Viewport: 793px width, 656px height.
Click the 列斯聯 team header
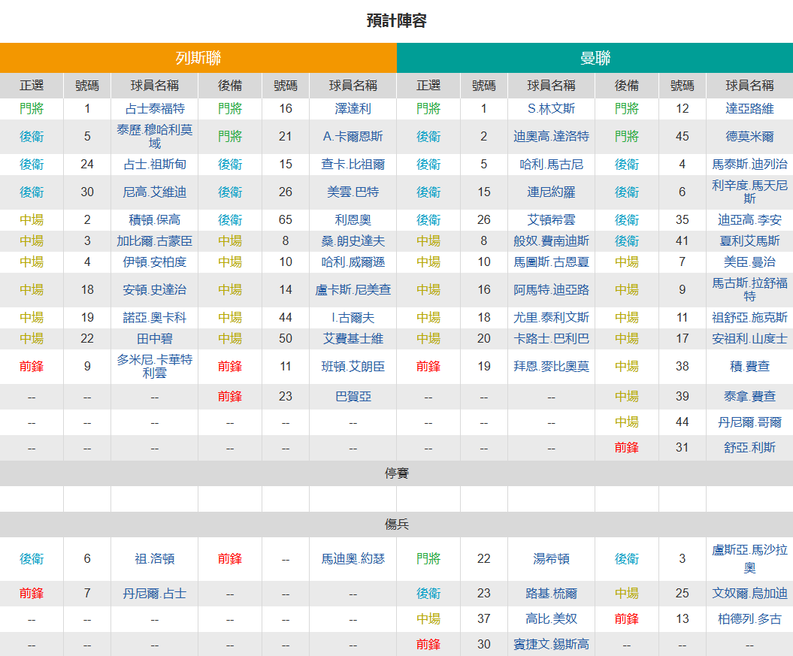pyautogui.click(x=198, y=58)
